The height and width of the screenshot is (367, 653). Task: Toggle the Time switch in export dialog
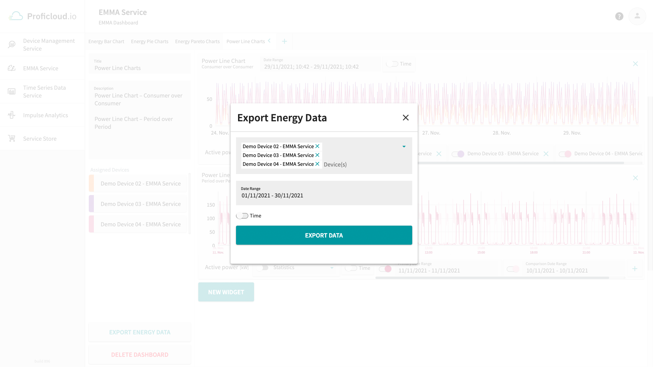pos(242,215)
